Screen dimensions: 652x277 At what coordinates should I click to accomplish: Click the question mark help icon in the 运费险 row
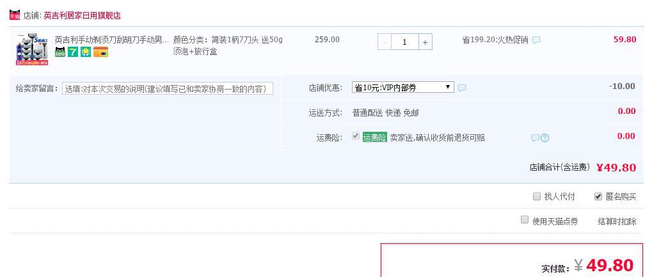[x=545, y=138]
